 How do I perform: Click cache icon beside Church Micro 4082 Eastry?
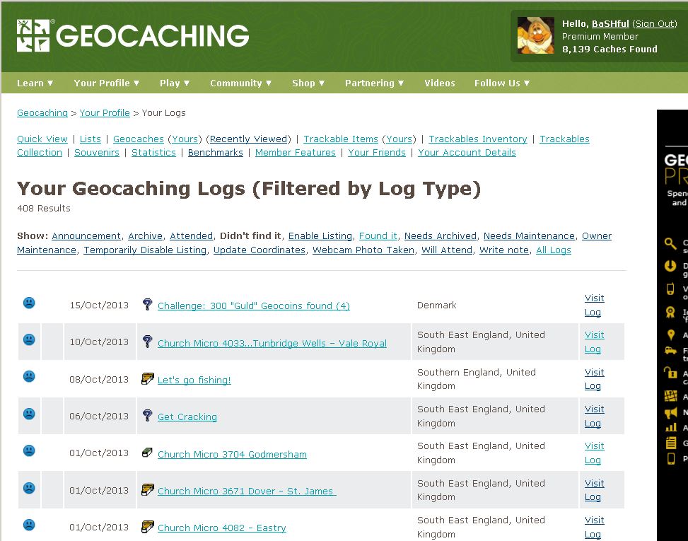point(147,527)
